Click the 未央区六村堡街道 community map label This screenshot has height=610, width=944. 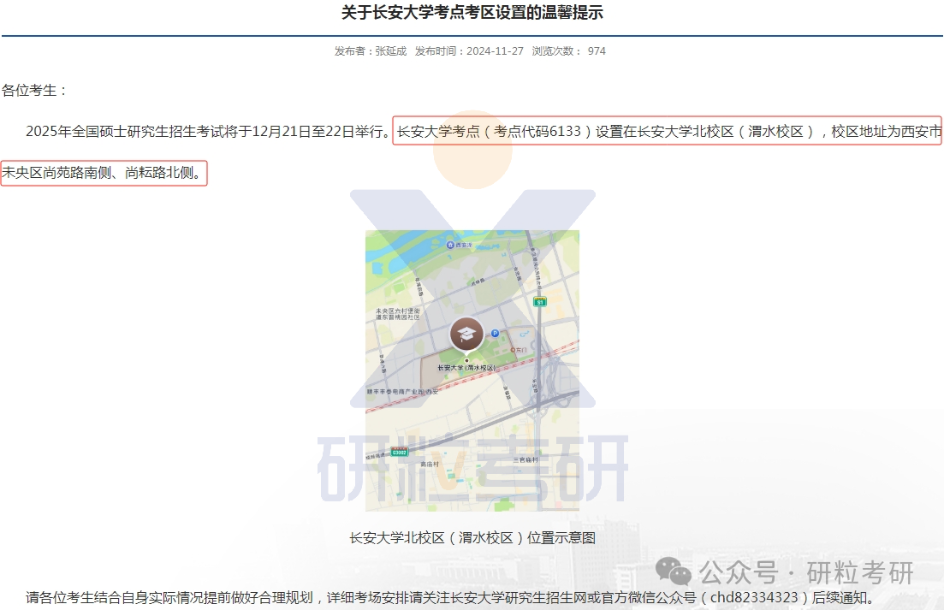(397, 314)
